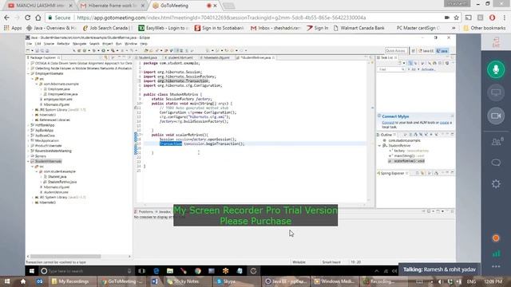The width and height of the screenshot is (511, 287).
Task: Click Edge icon in the shared taskbar
Action: (x=156, y=271)
